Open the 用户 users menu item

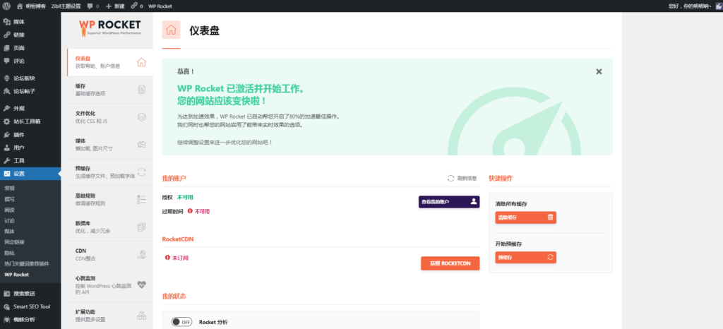(x=30, y=148)
